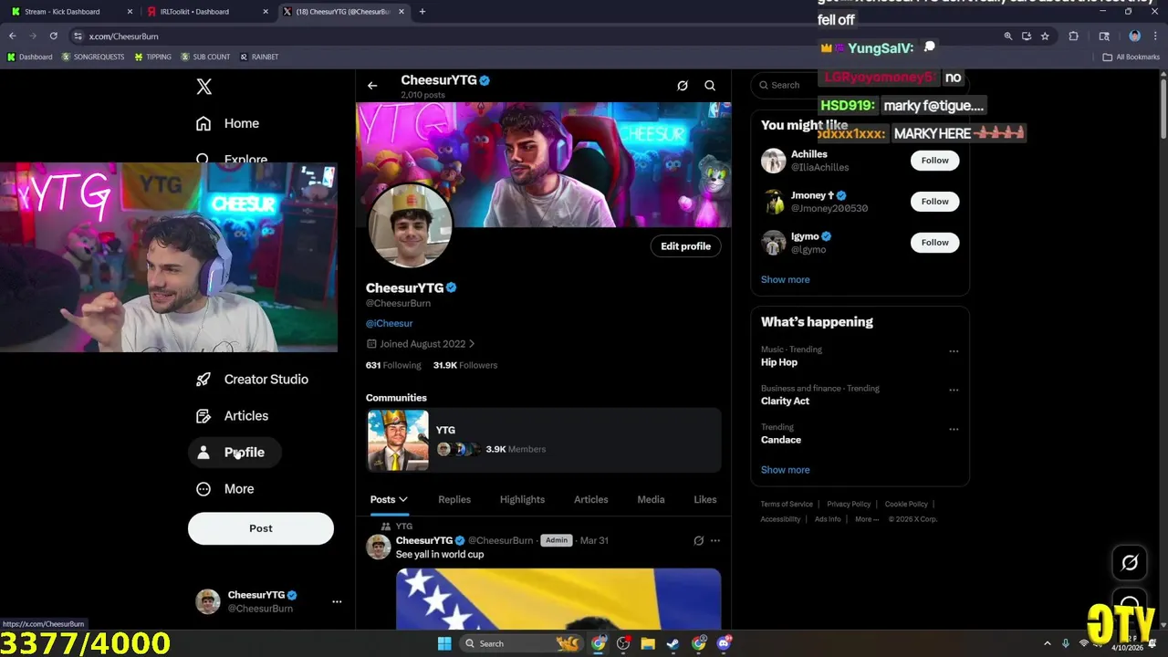The width and height of the screenshot is (1168, 657).
Task: Follow Achilles in You might like
Action: pos(934,161)
